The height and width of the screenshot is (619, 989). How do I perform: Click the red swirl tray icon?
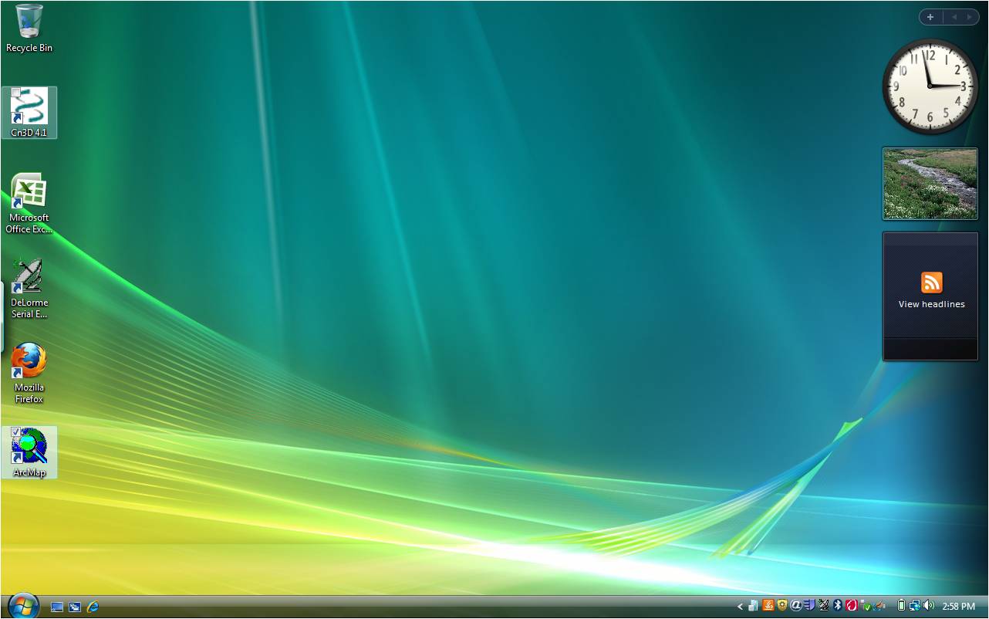tap(852, 606)
